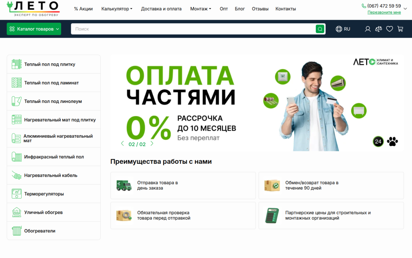Click the infrared warm floor icon

[x=16, y=157]
